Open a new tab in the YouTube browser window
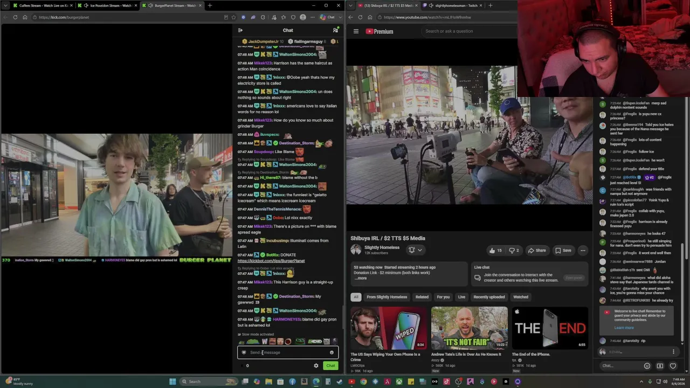The height and width of the screenshot is (388, 690). [x=490, y=5]
